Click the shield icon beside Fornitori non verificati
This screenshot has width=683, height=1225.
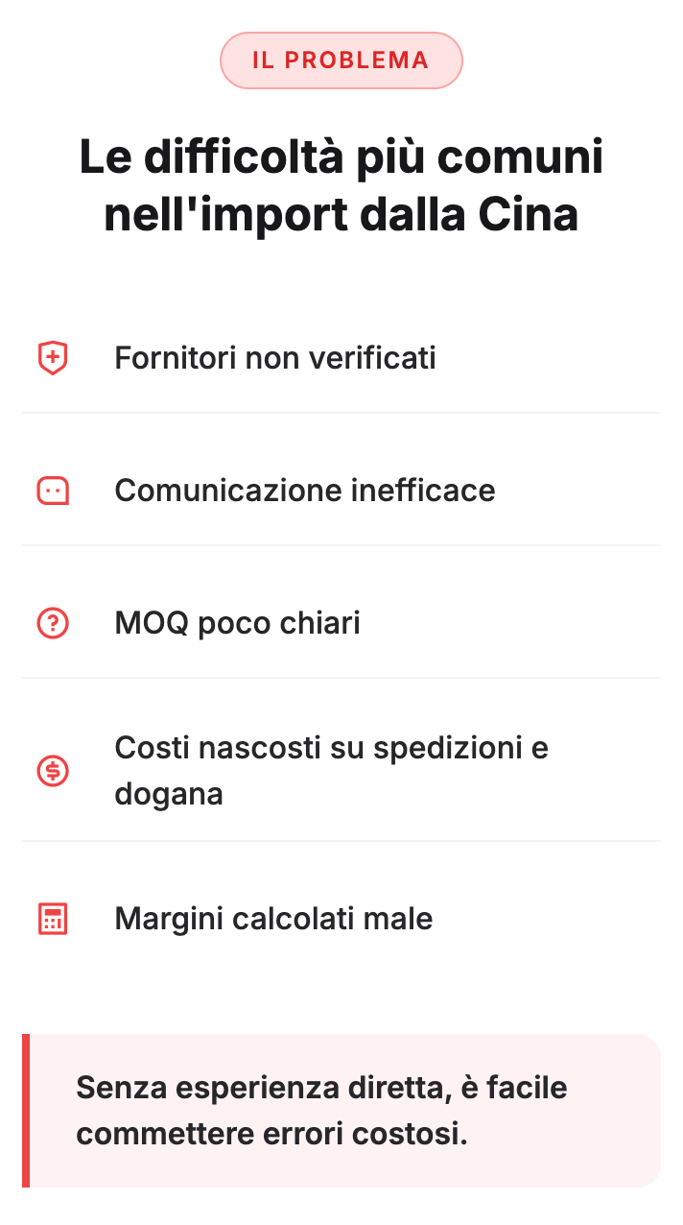pos(53,358)
